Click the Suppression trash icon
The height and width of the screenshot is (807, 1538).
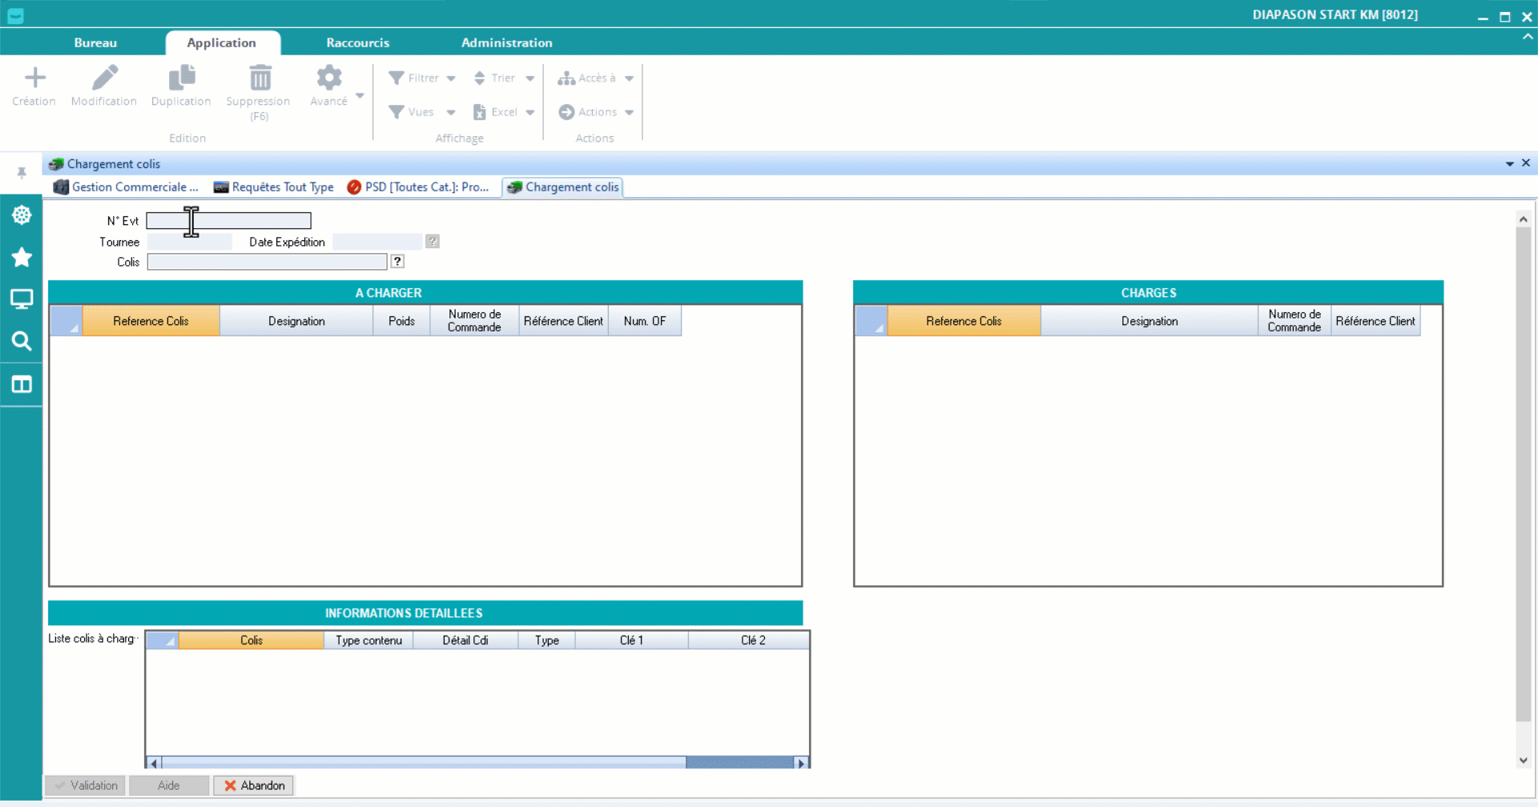(260, 78)
